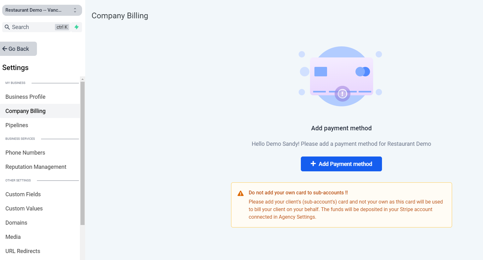Click the green lightning bolt quick actions icon
This screenshot has height=260, width=483.
76,27
